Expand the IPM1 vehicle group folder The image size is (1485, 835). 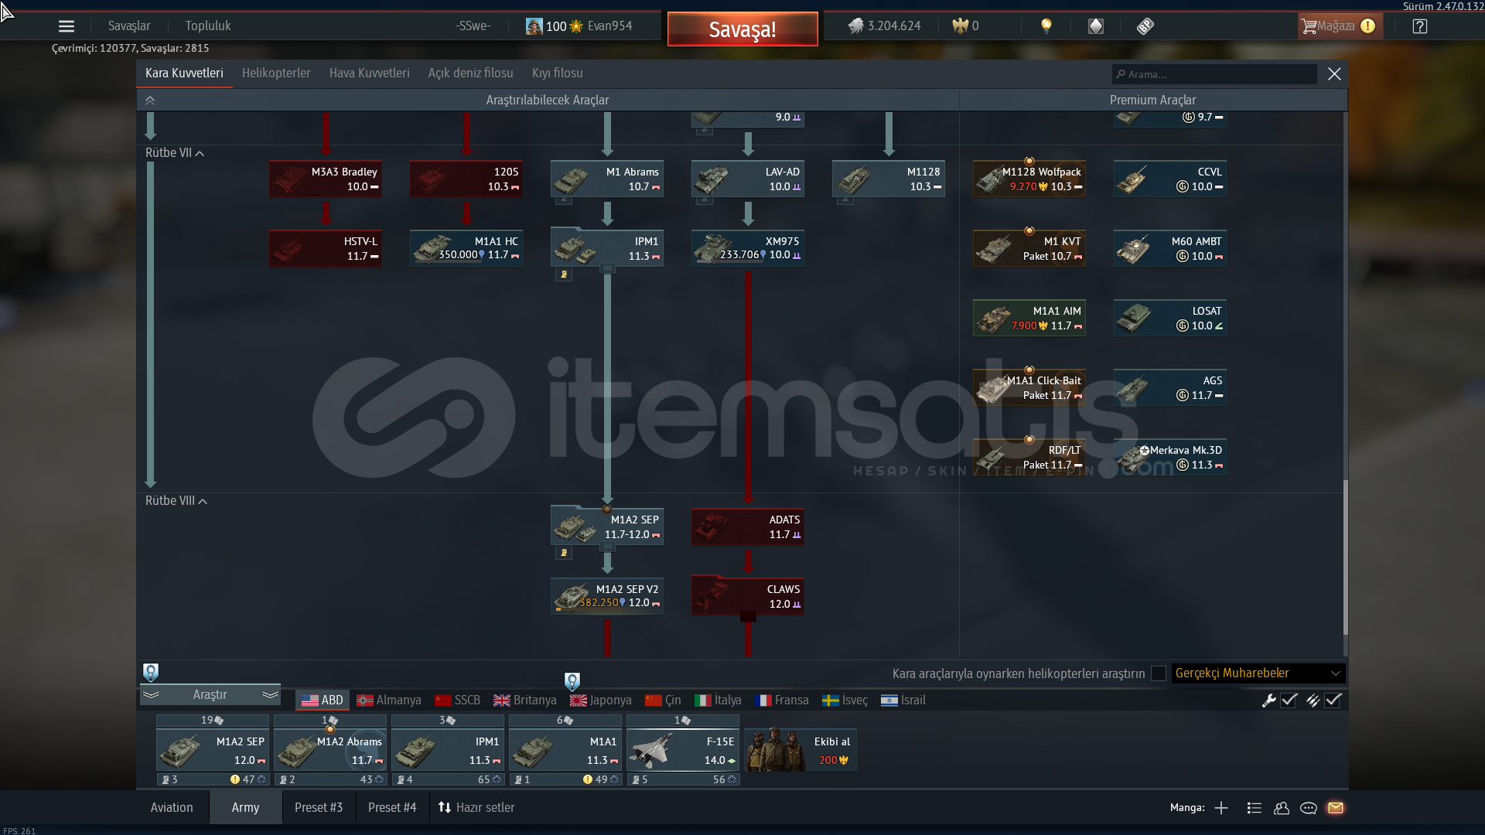pos(608,269)
